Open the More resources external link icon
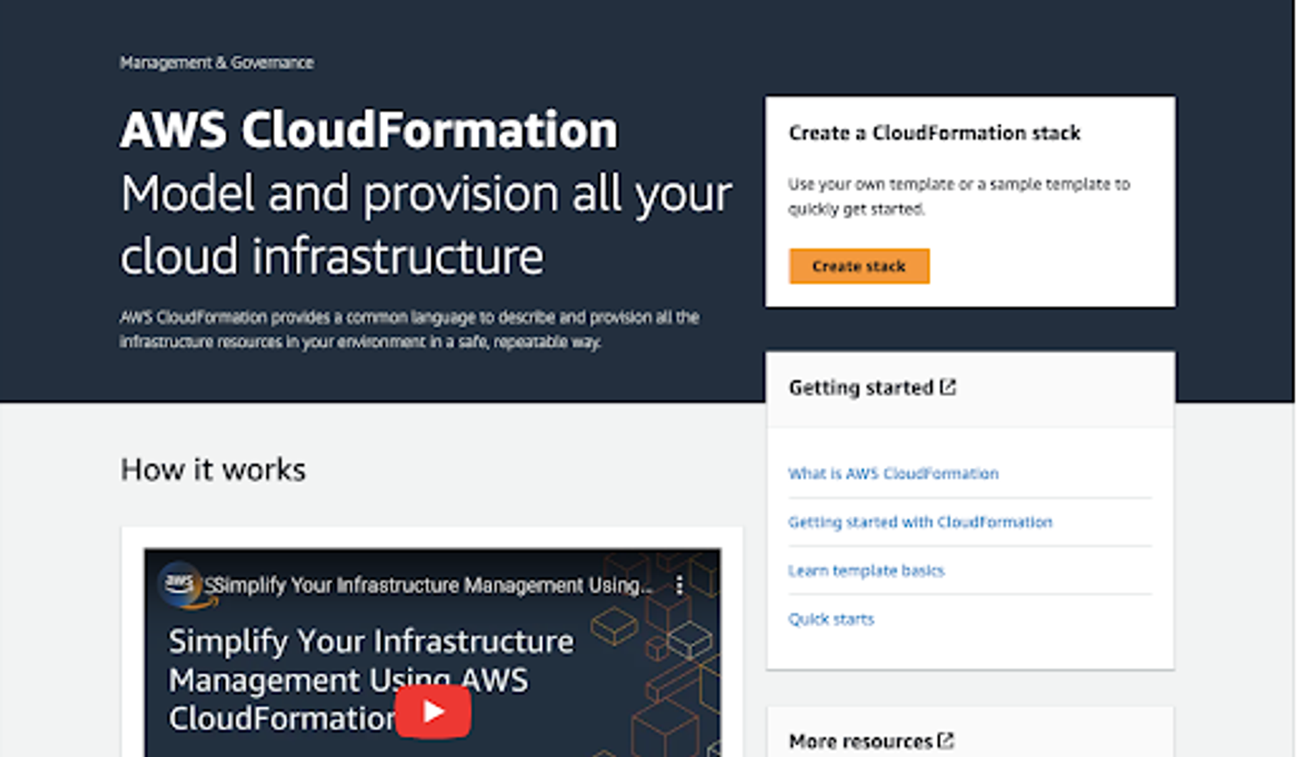This screenshot has width=1297, height=757. click(946, 741)
